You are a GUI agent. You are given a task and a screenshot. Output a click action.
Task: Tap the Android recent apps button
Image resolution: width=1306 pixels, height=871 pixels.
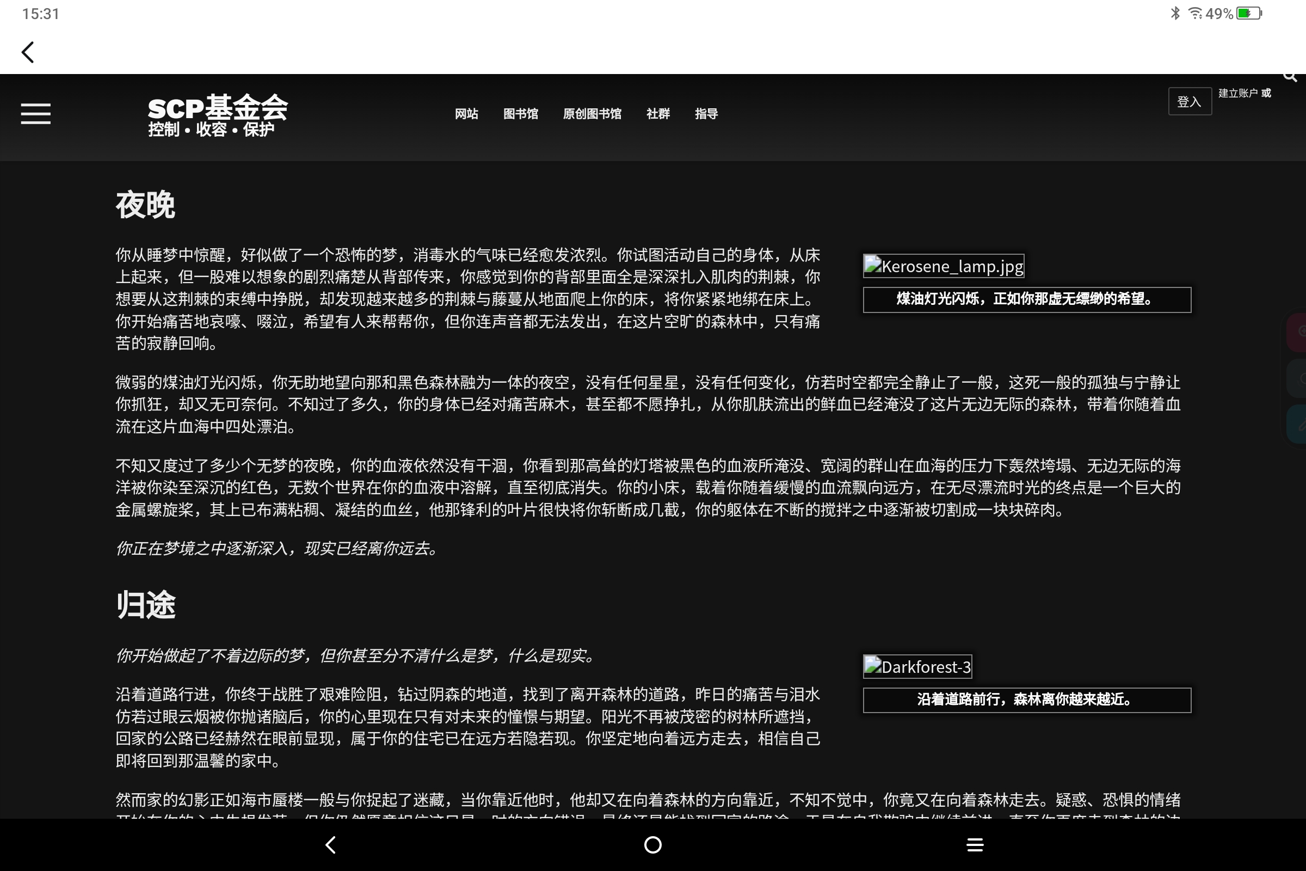tap(975, 845)
